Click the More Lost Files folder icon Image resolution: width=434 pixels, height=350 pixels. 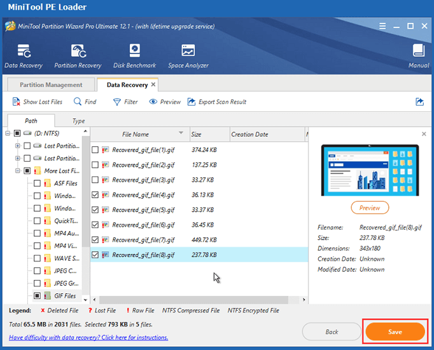coord(38,171)
